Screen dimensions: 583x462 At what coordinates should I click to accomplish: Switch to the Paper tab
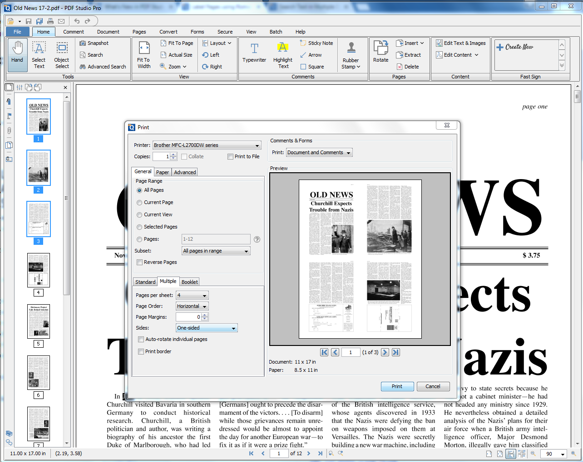coord(163,172)
